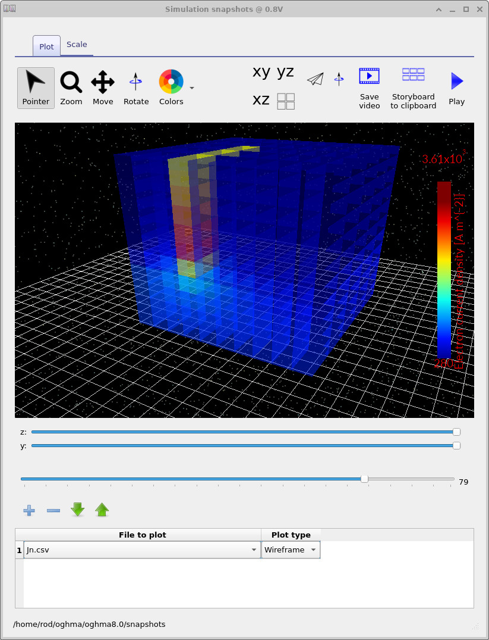Click the axis rotation icon
The height and width of the screenshot is (640, 489).
[x=339, y=78]
